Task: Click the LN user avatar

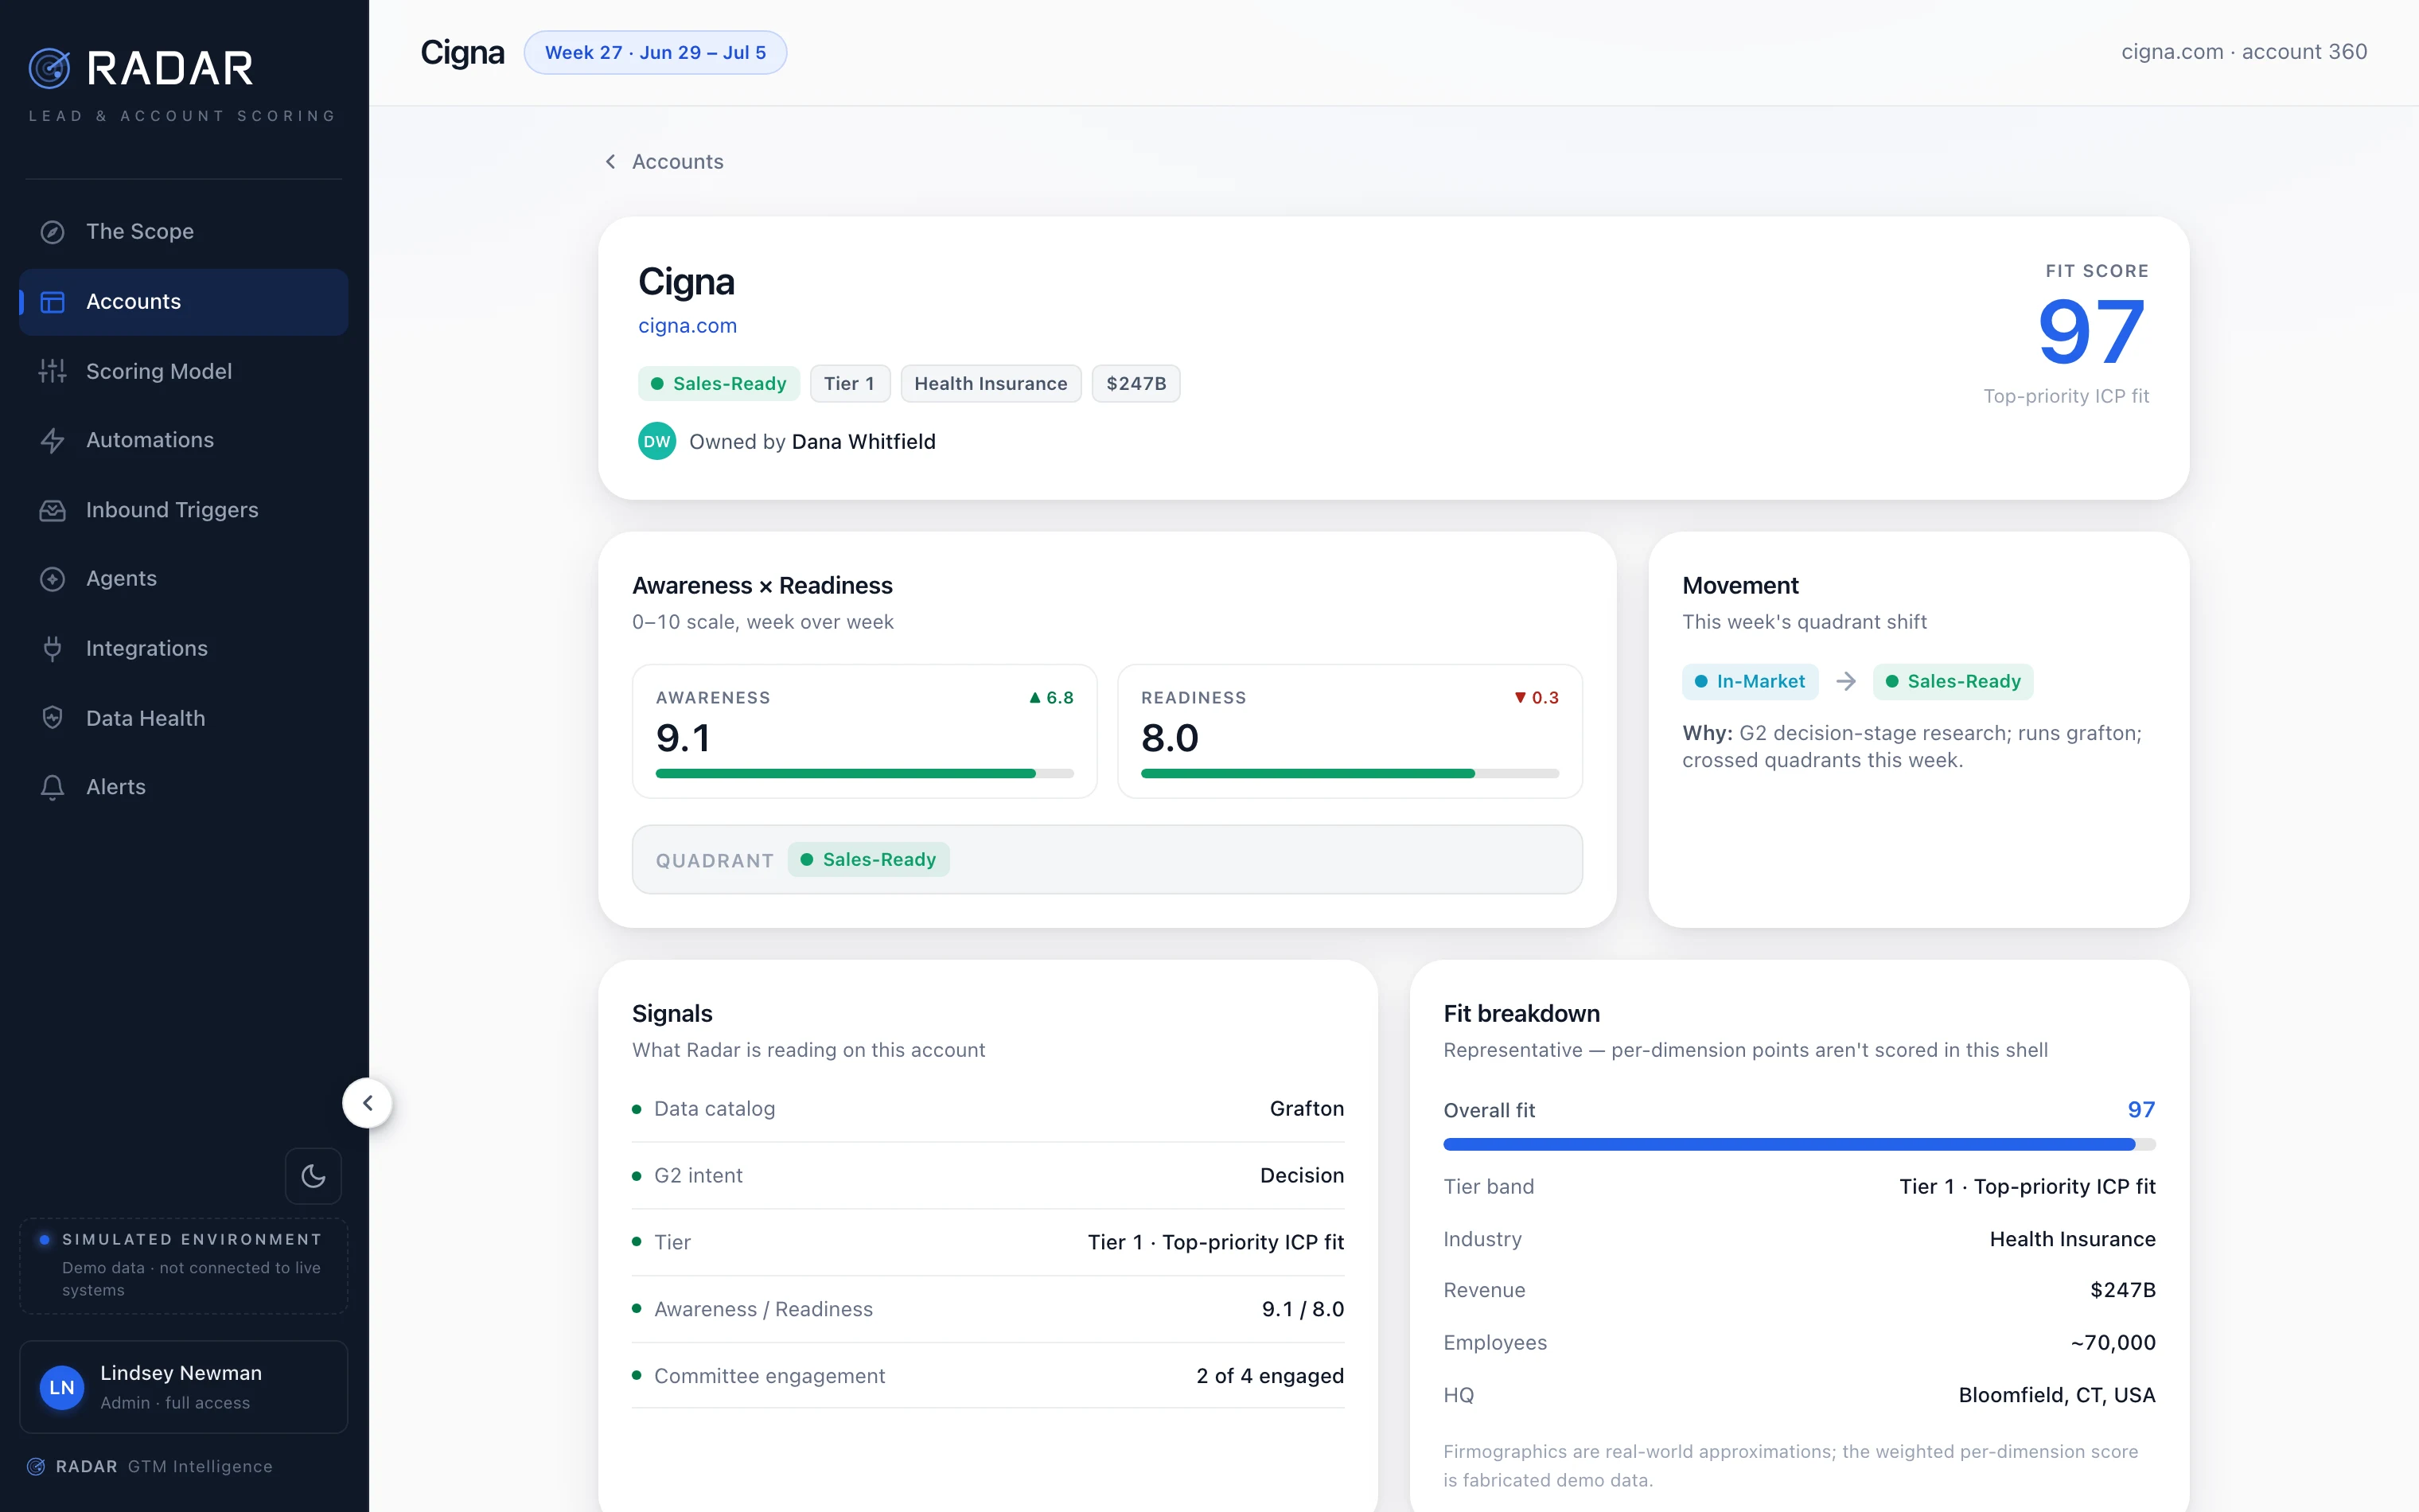Action: coord(62,1387)
